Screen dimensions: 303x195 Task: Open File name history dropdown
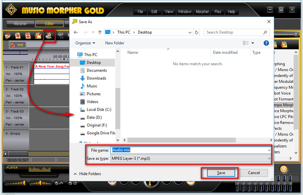(x=269, y=150)
